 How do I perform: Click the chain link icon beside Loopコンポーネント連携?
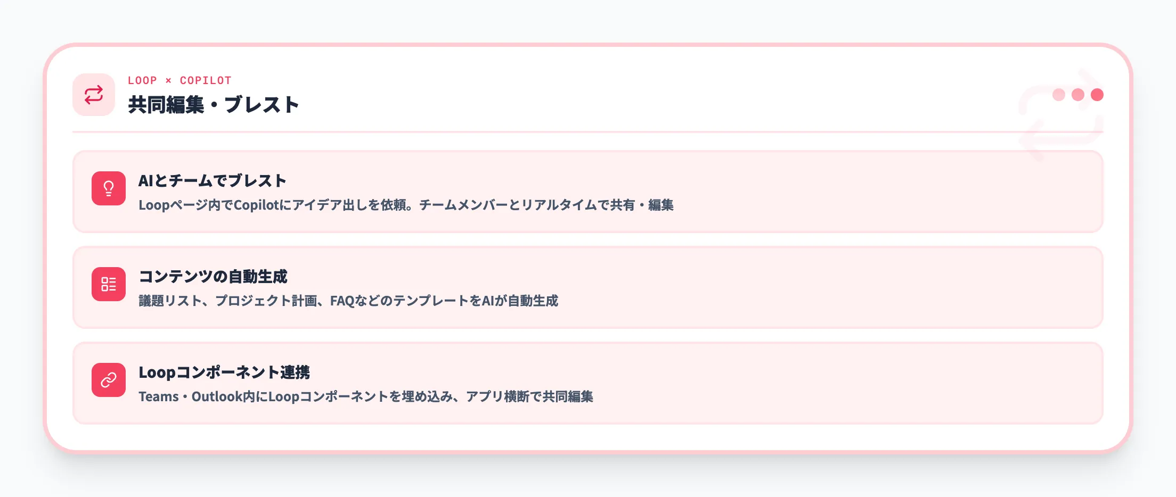pyautogui.click(x=109, y=380)
